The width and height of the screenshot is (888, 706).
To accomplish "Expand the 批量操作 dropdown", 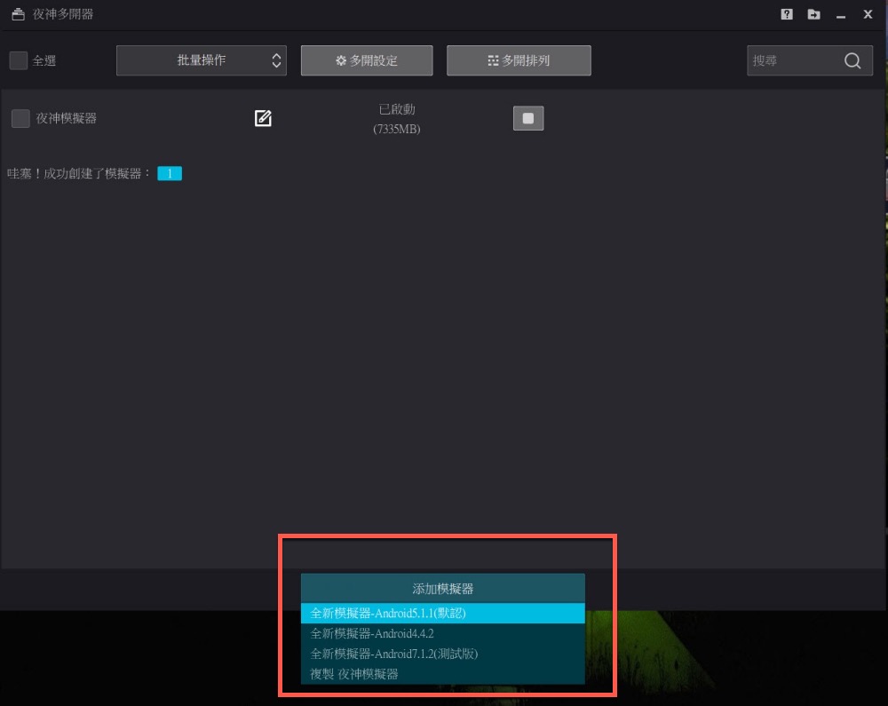I will (201, 60).
